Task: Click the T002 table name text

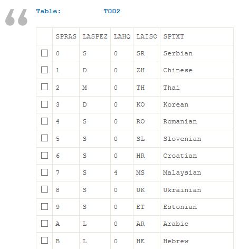Action: (x=112, y=11)
